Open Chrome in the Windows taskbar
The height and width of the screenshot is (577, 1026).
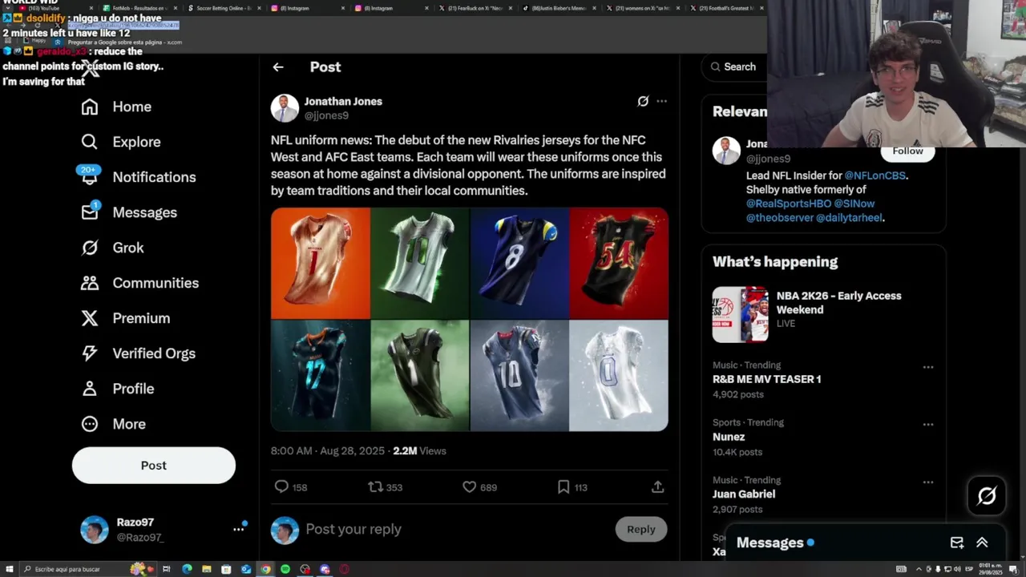tap(265, 569)
